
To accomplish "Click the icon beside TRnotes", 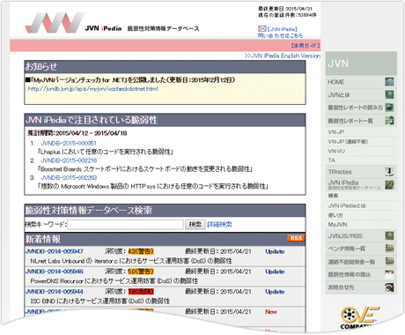I will pyautogui.click(x=389, y=172).
